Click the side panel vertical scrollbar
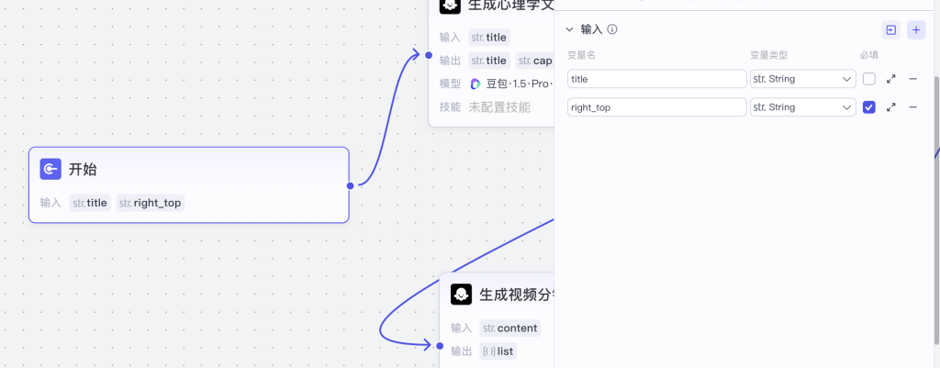This screenshot has height=368, width=940. pyautogui.click(x=937, y=210)
